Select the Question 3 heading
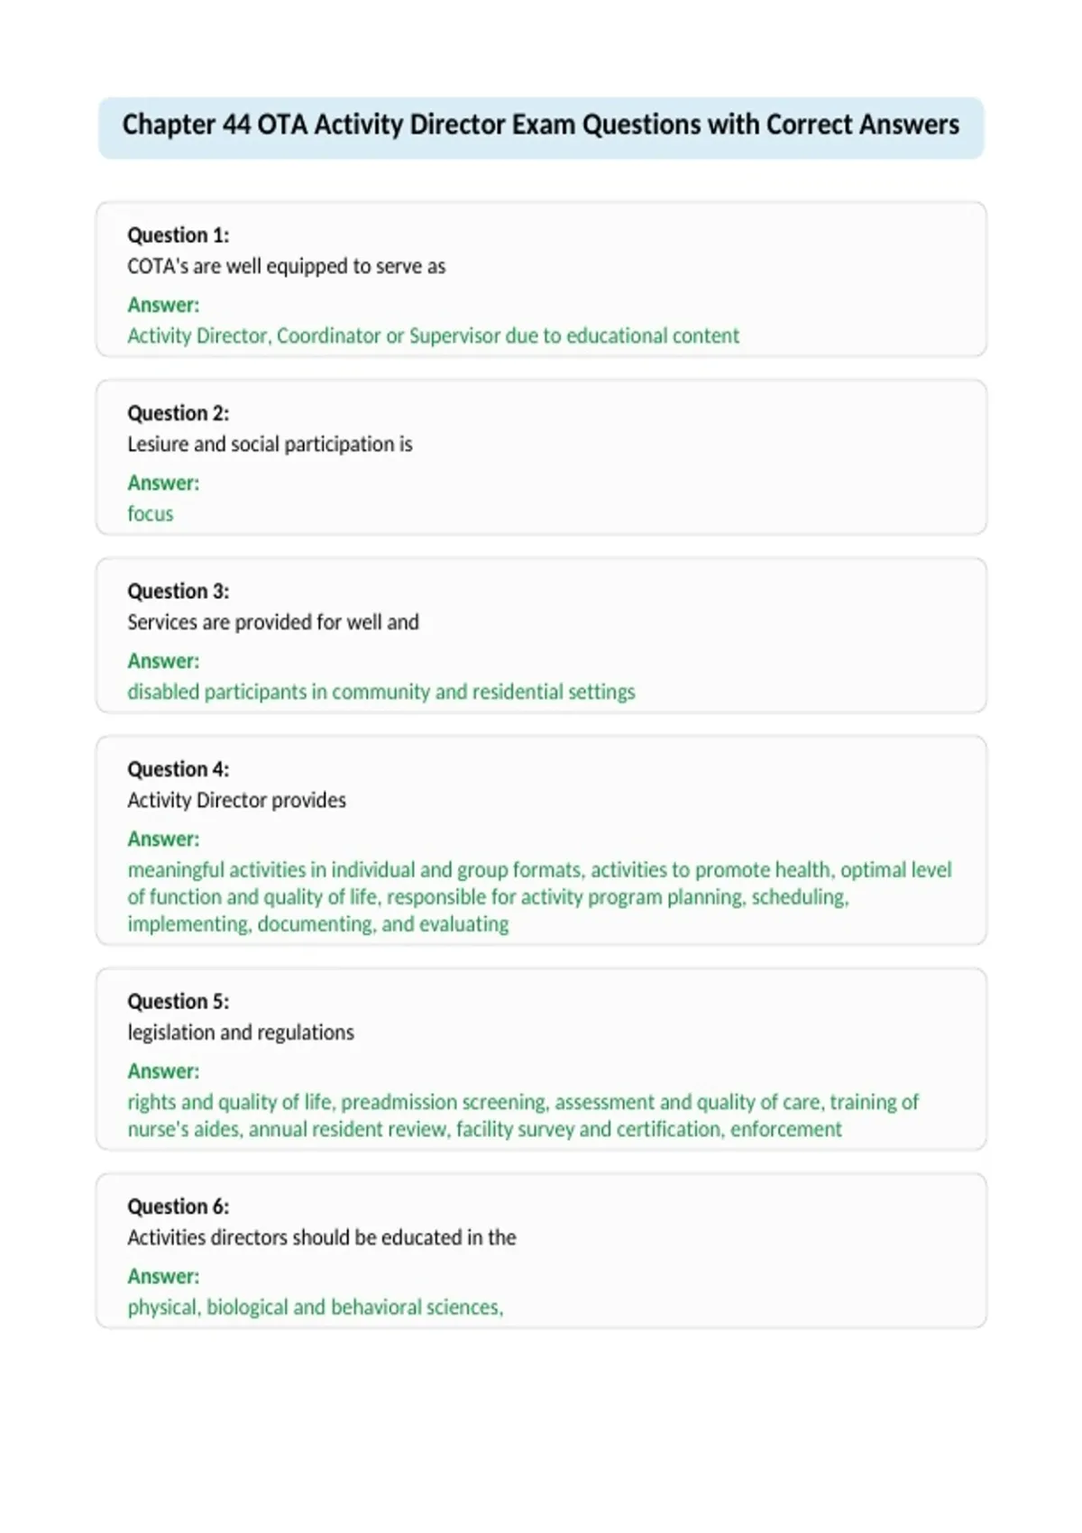 coord(178,591)
